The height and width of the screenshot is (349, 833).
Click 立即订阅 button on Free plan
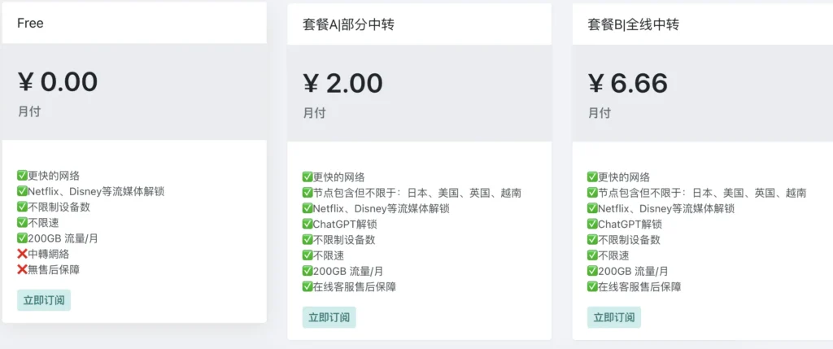click(x=44, y=300)
